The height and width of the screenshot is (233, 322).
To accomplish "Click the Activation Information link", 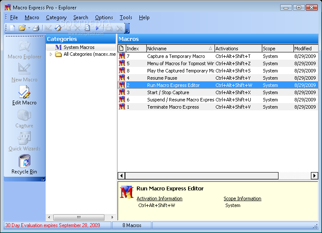I will coord(160,198).
